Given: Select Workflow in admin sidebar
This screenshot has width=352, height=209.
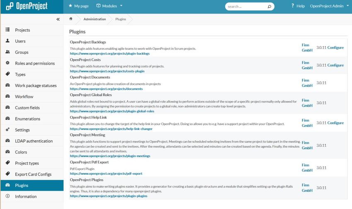Looking at the screenshot, I should (24, 96).
